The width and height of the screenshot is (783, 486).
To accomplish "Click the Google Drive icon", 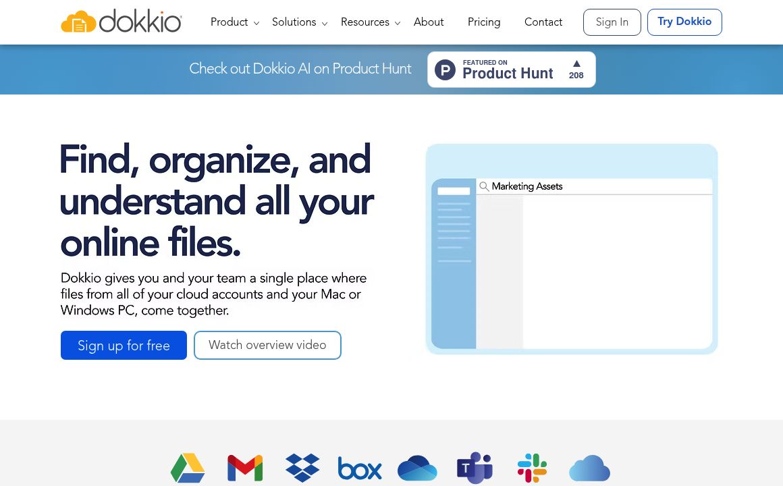I will (188, 468).
